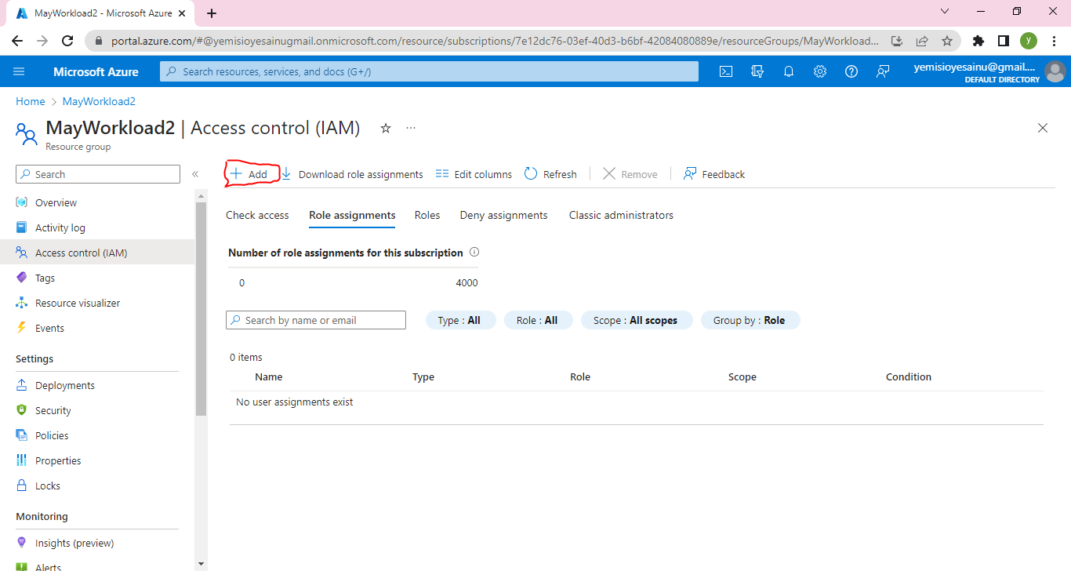Click the Condition column header
The image size is (1071, 571).
click(x=909, y=376)
